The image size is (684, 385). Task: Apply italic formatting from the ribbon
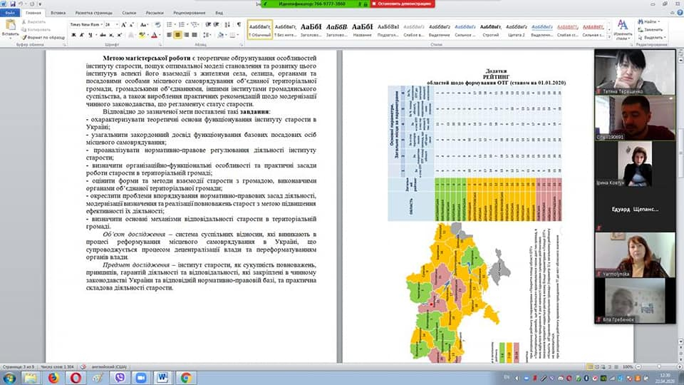click(81, 34)
